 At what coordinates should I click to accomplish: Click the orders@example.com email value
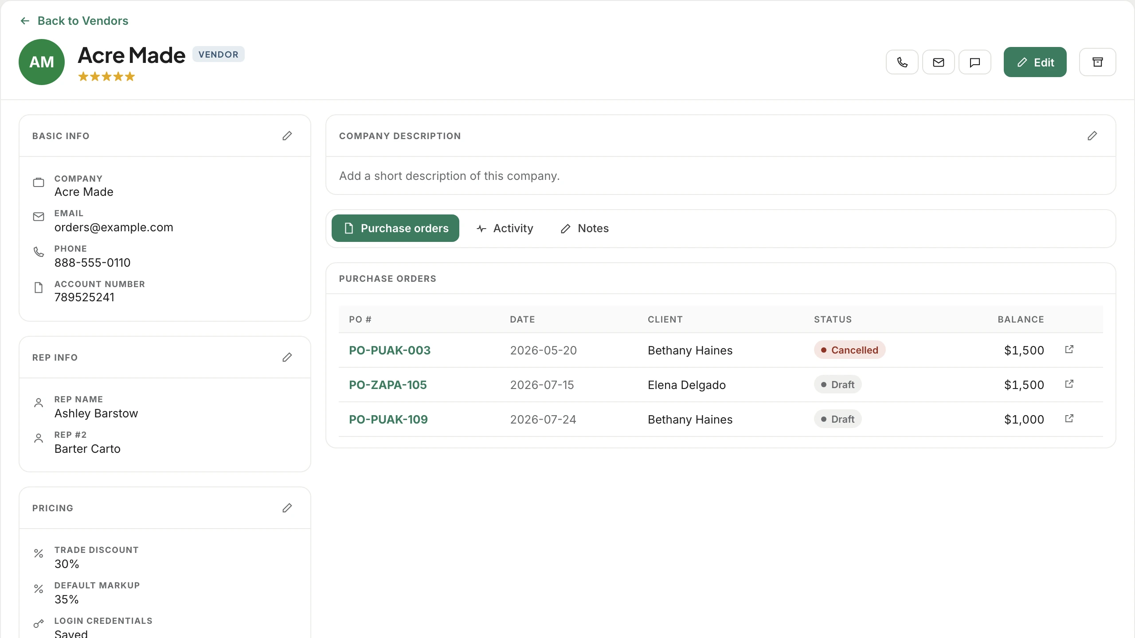[114, 227]
